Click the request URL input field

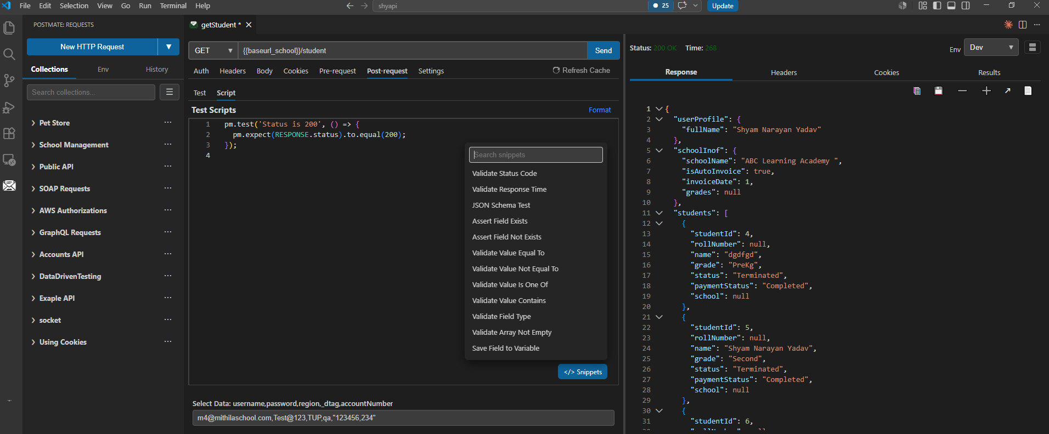[413, 50]
